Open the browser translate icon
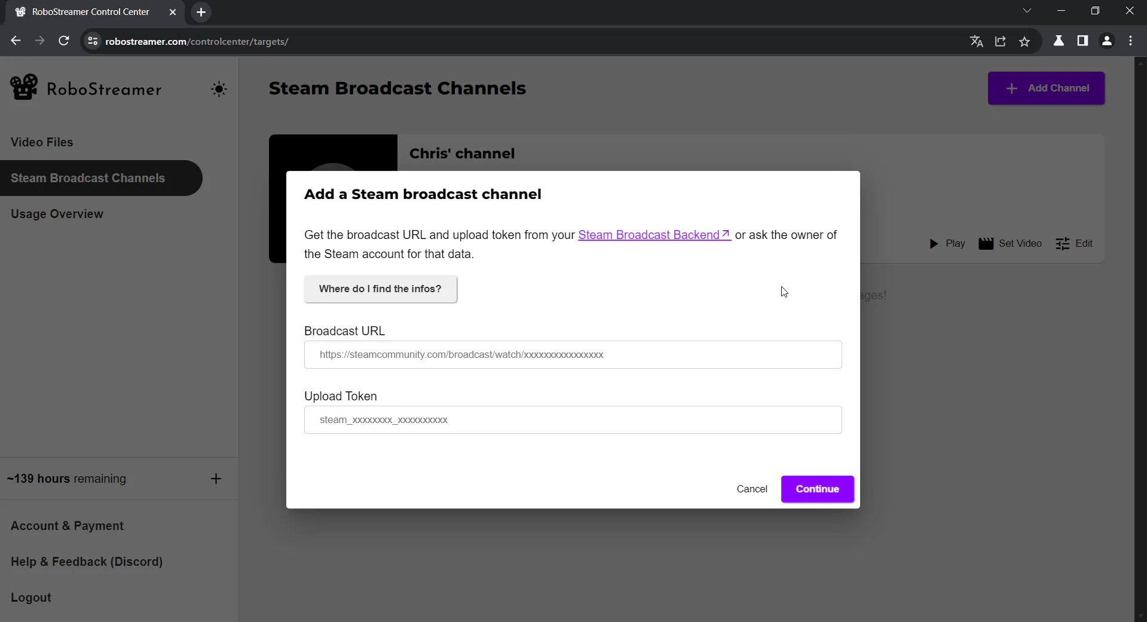The image size is (1147, 622). (976, 41)
